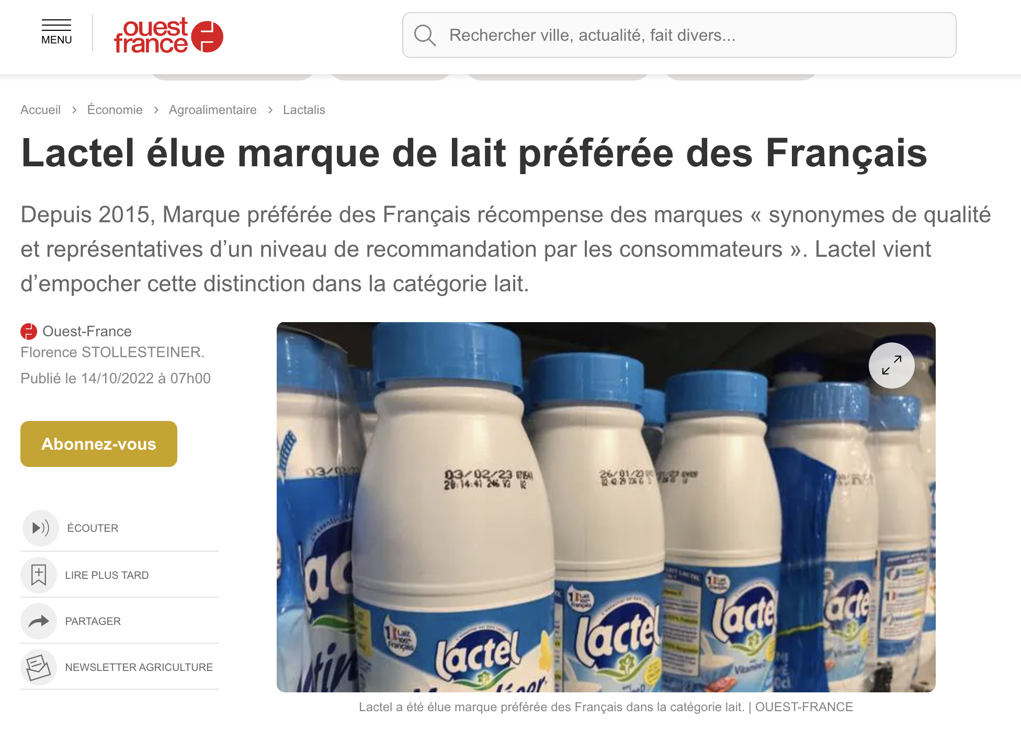Image resolution: width=1021 pixels, height=730 pixels.
Task: Save article with the Lire plus tard bookmark icon
Action: pos(38,575)
